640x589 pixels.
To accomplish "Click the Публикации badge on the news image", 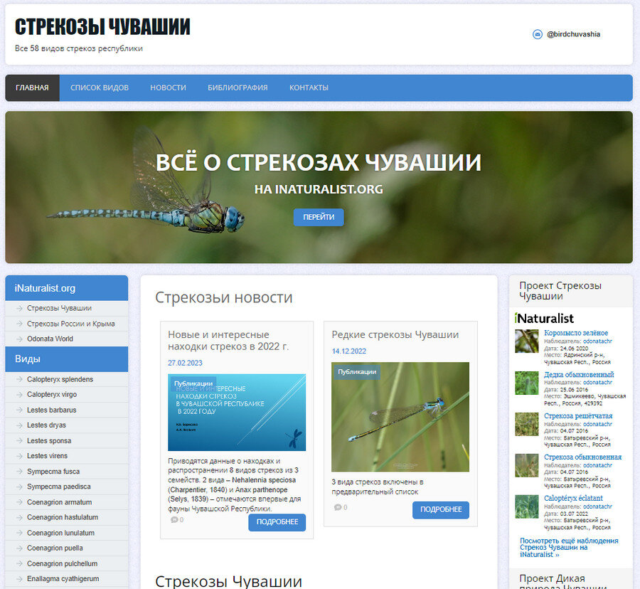I will pyautogui.click(x=356, y=371).
